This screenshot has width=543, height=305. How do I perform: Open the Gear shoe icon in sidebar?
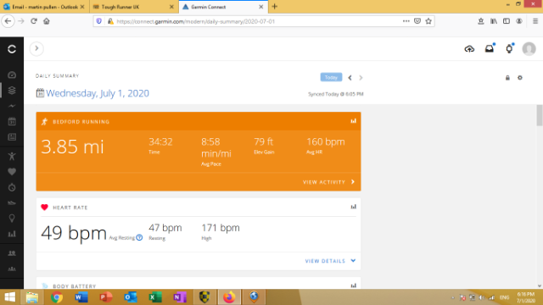tap(12, 203)
